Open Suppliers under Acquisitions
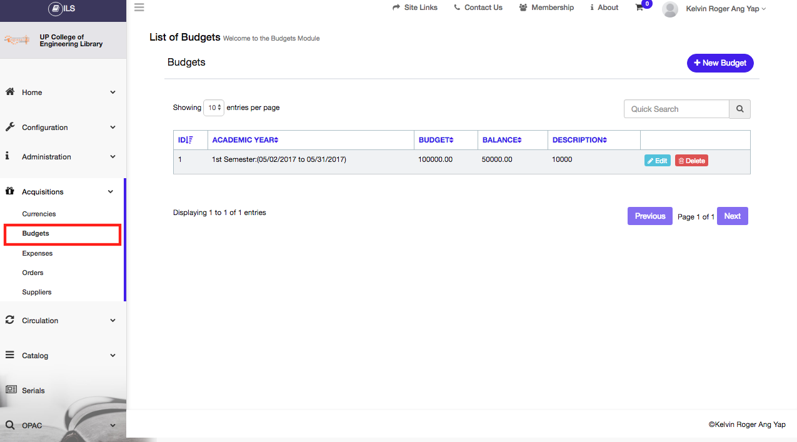Screen dimensions: 797x442 pyautogui.click(x=37, y=292)
